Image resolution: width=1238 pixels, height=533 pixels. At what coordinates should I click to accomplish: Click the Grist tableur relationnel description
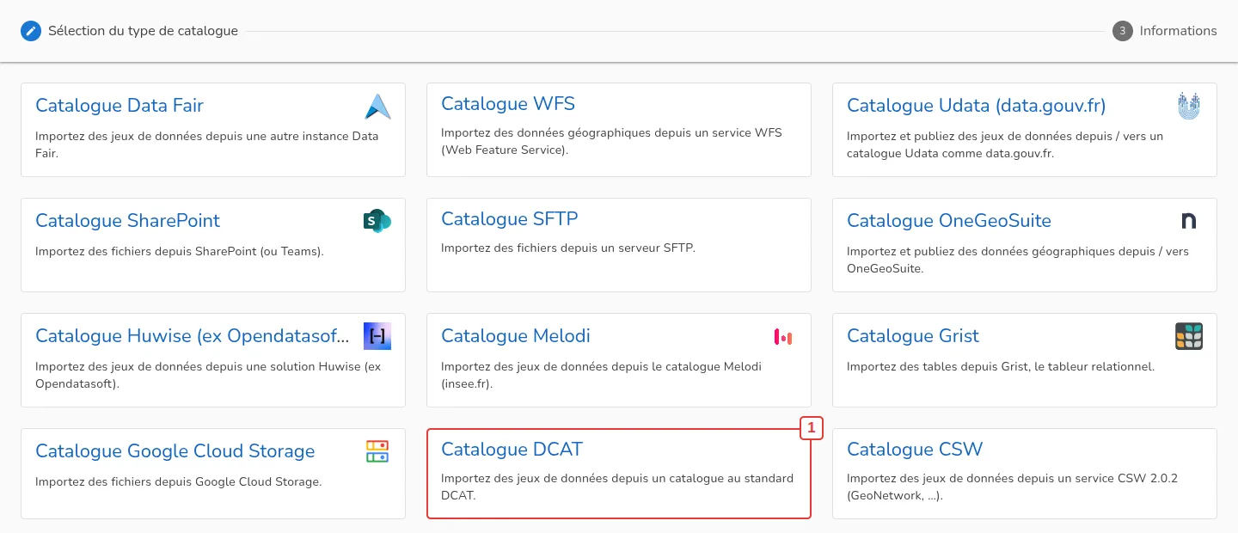click(1001, 367)
